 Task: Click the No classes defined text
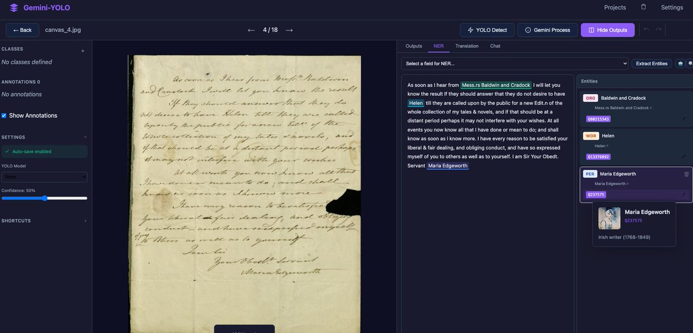tap(27, 62)
